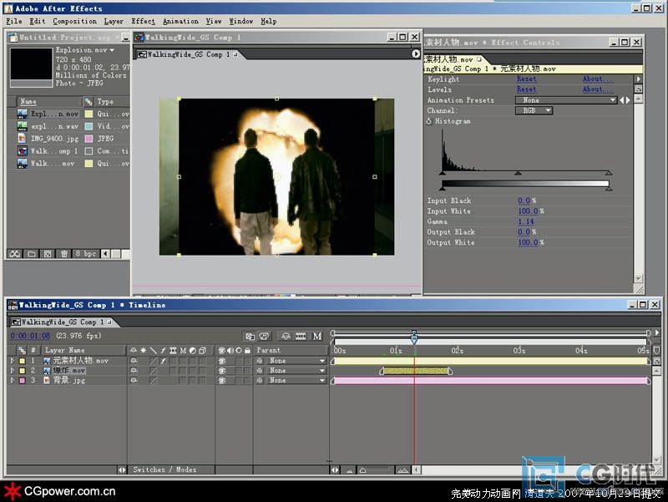The width and height of the screenshot is (668, 502).
Task: Select Explosion .mov item in Project panel
Action: click(x=54, y=114)
